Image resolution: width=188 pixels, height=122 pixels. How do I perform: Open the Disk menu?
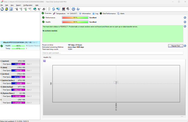tap(7, 5)
